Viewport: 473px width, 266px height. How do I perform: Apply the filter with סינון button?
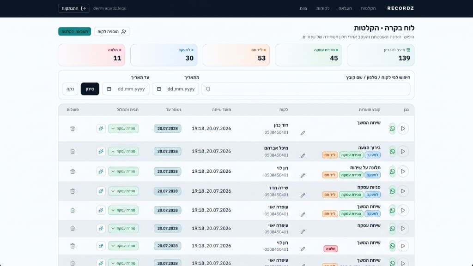90,89
